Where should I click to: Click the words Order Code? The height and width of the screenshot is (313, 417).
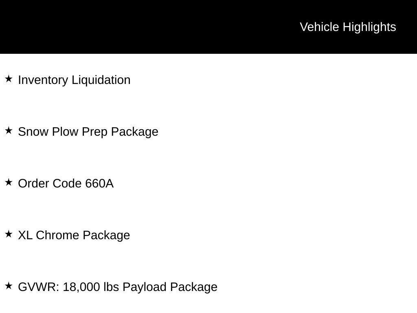coord(50,183)
